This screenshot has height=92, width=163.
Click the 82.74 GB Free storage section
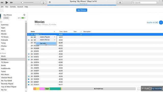pos(99,89)
